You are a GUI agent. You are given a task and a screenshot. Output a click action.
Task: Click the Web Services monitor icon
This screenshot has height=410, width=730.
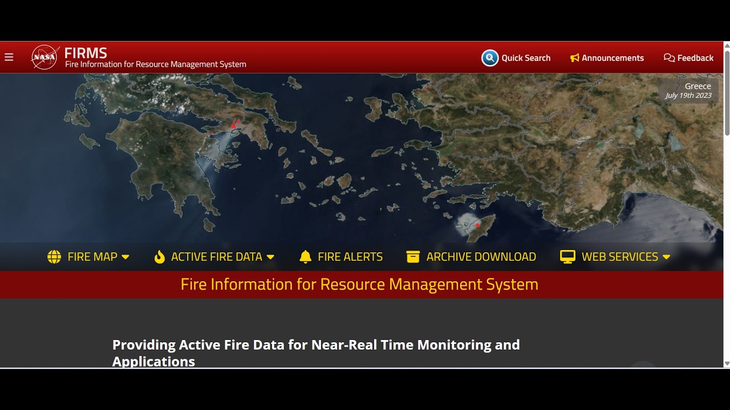(567, 257)
